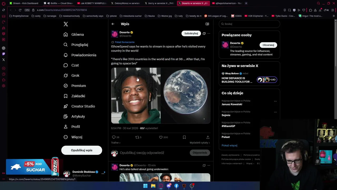The image size is (337, 190).
Task: Click Pokaż więcej under trends
Action: (x=229, y=146)
